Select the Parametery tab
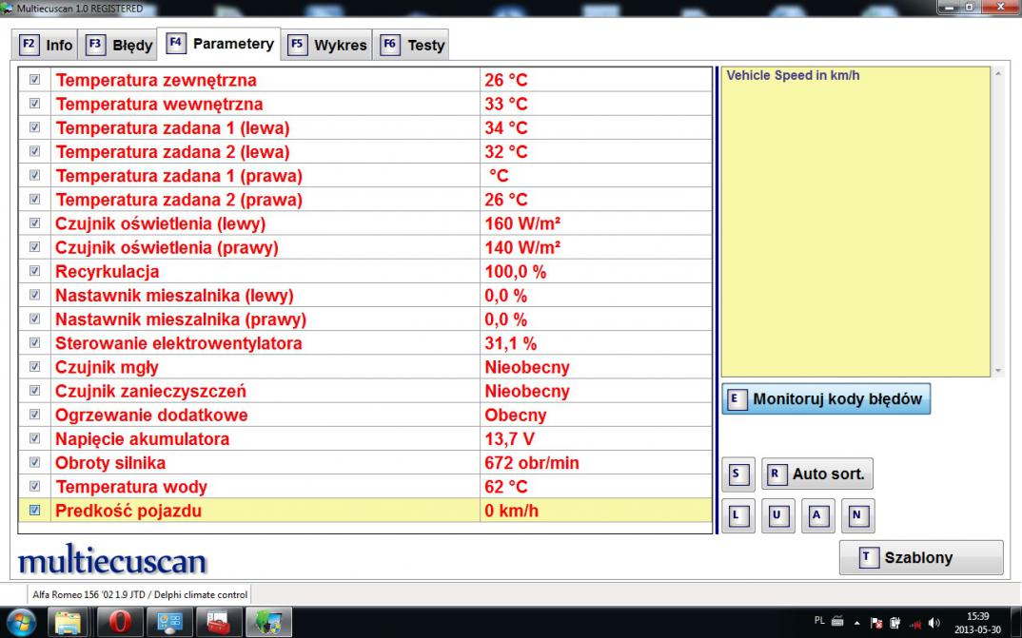 (x=220, y=44)
